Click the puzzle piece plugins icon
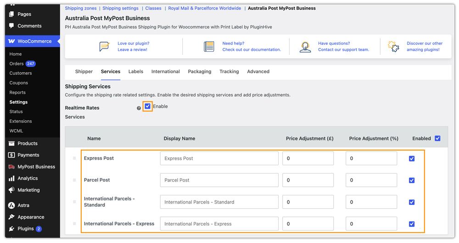Image resolution: width=459 pixels, height=243 pixels. click(393, 46)
